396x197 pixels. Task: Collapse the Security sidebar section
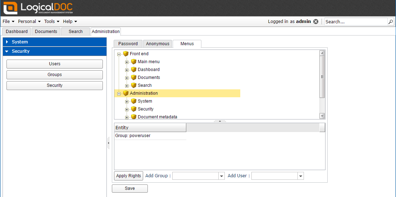point(7,51)
